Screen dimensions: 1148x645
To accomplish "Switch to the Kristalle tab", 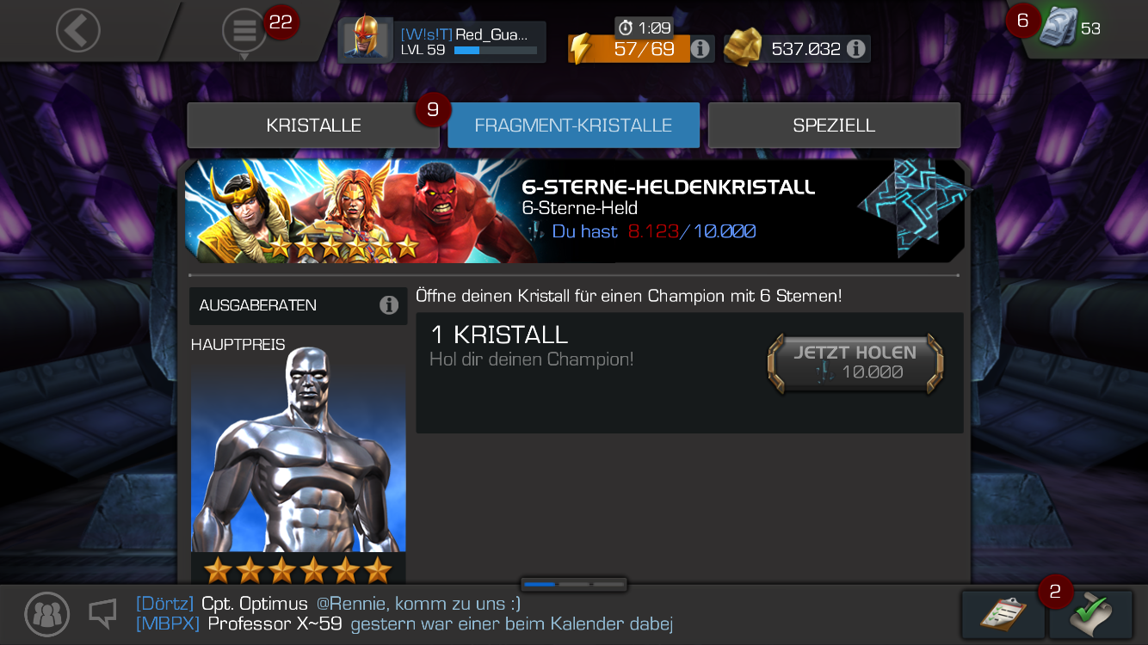I will (313, 126).
